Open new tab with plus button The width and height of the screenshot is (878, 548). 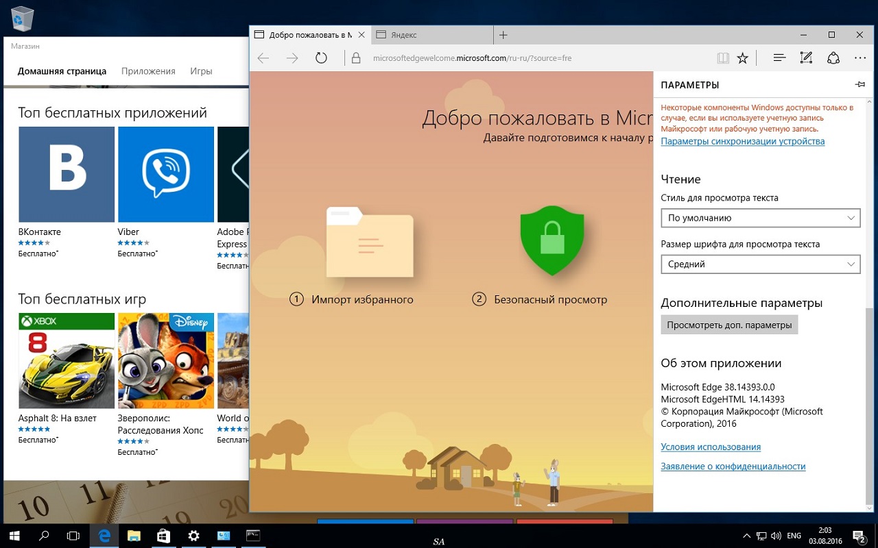point(503,35)
